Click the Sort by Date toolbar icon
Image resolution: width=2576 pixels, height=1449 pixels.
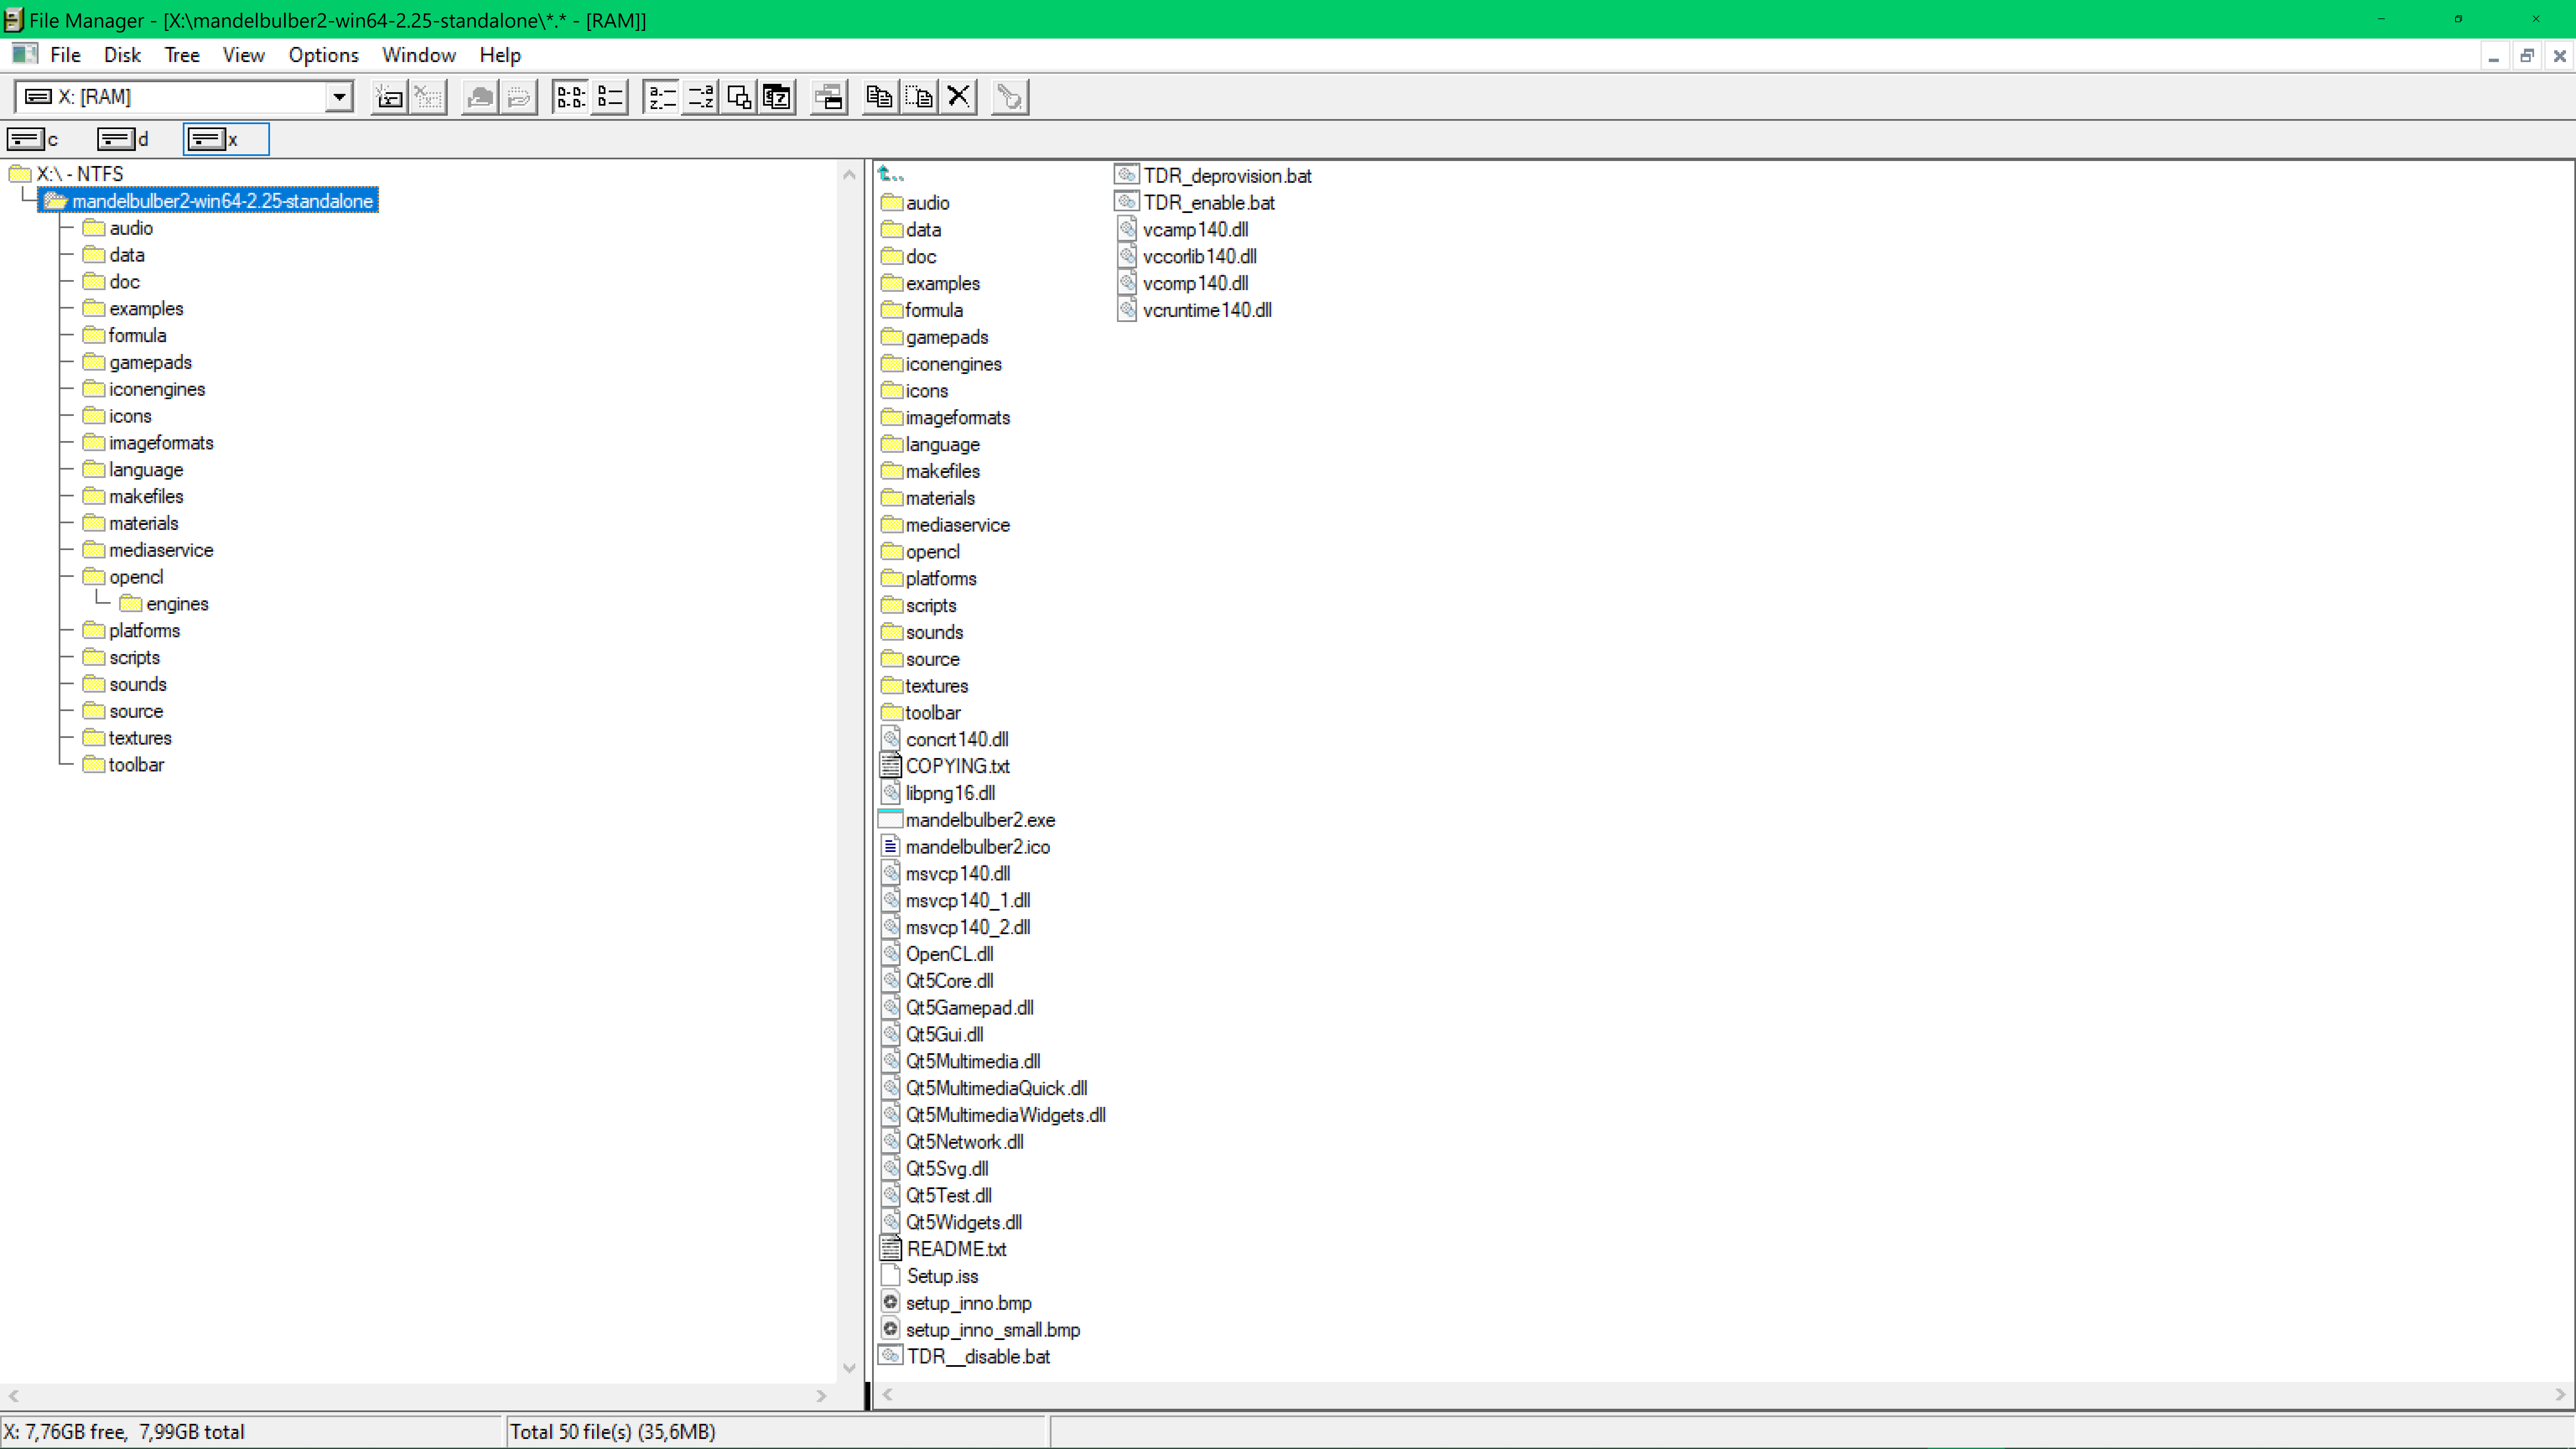(x=777, y=97)
